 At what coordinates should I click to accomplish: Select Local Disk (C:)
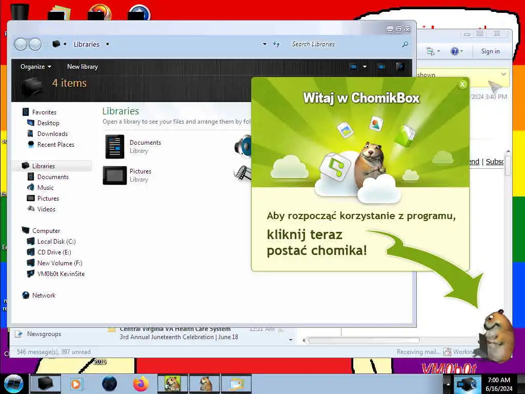56,241
